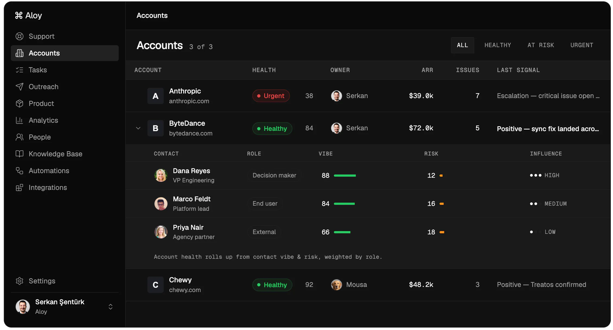The height and width of the screenshot is (330, 613).
Task: Click the $72.0k ARR value
Action: tap(421, 128)
